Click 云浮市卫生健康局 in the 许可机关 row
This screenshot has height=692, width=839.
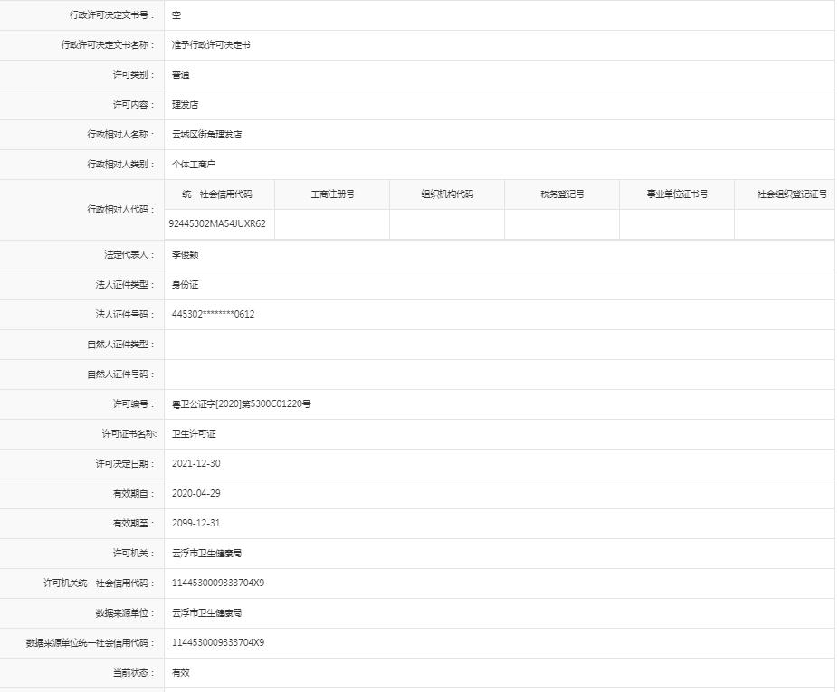[206, 554]
